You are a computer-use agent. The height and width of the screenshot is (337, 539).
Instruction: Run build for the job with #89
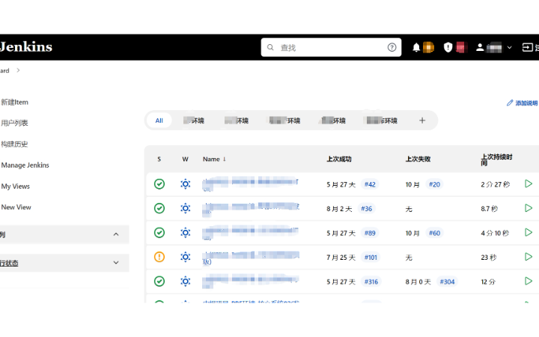(529, 232)
